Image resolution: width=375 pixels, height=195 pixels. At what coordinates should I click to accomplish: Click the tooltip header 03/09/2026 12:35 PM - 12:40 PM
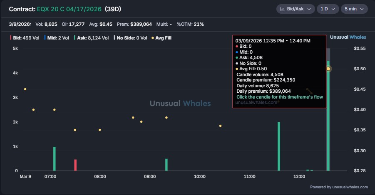tap(273, 41)
